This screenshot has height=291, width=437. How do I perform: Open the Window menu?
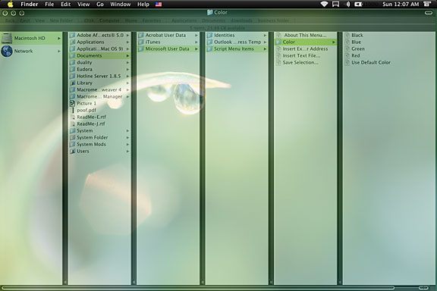121,5
